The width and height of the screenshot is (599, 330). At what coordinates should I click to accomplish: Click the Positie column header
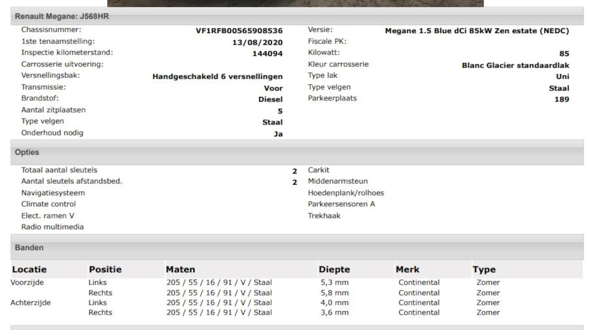click(105, 269)
